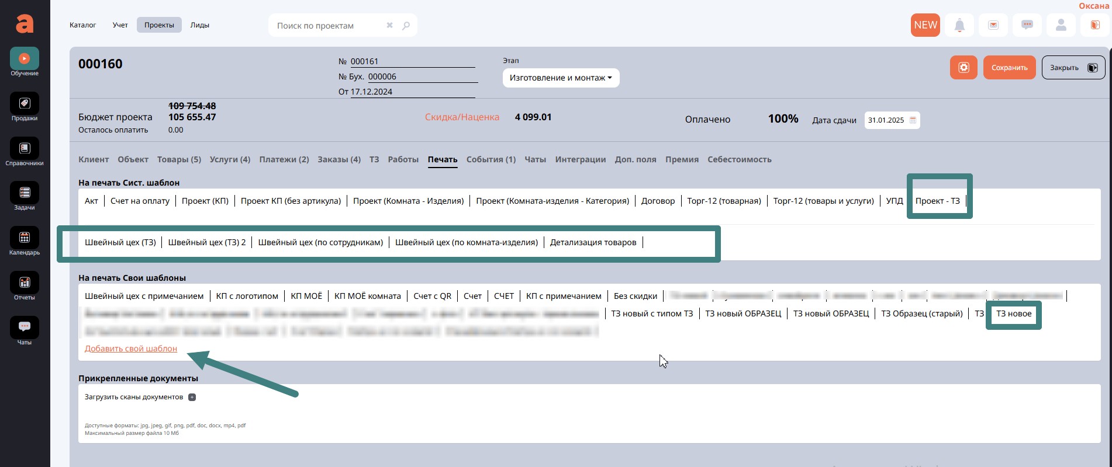Select the Счет на оплату print template

140,201
